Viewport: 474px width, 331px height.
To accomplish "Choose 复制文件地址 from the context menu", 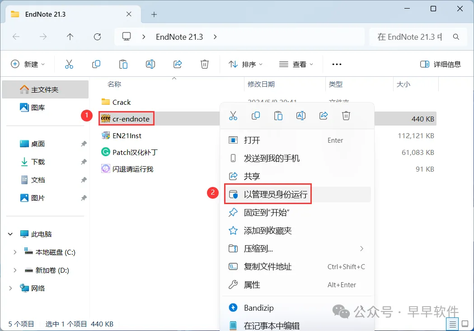I will (x=297, y=267).
